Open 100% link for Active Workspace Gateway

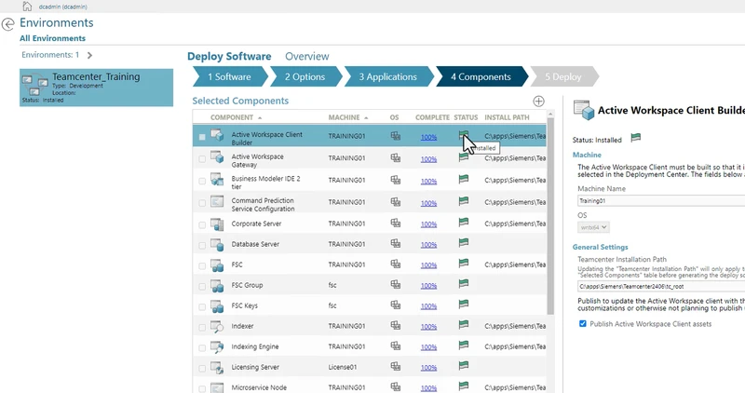tap(428, 159)
